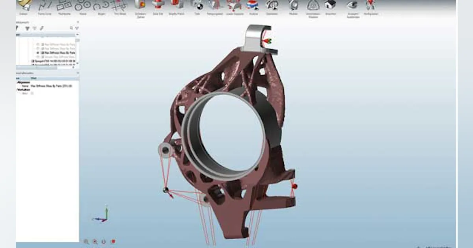Click the first hierarchy icon in browser toolbar
Image resolution: width=473 pixels, height=248 pixels.
pyautogui.click(x=27, y=28)
